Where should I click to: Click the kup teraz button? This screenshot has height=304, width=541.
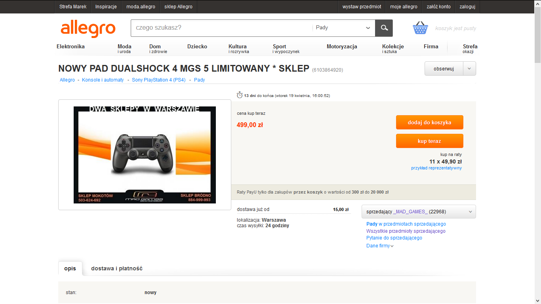click(429, 141)
